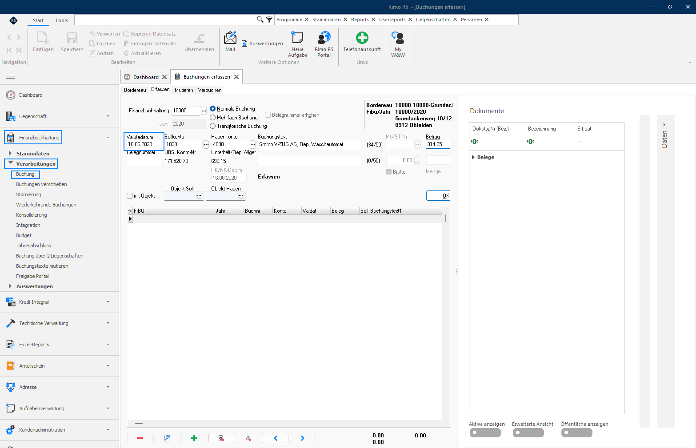This screenshot has height=448, width=696.
Task: Go to next record with right arrow
Action: 303,438
